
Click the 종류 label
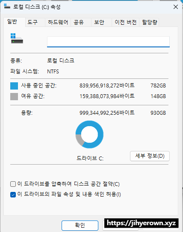pos(16,61)
